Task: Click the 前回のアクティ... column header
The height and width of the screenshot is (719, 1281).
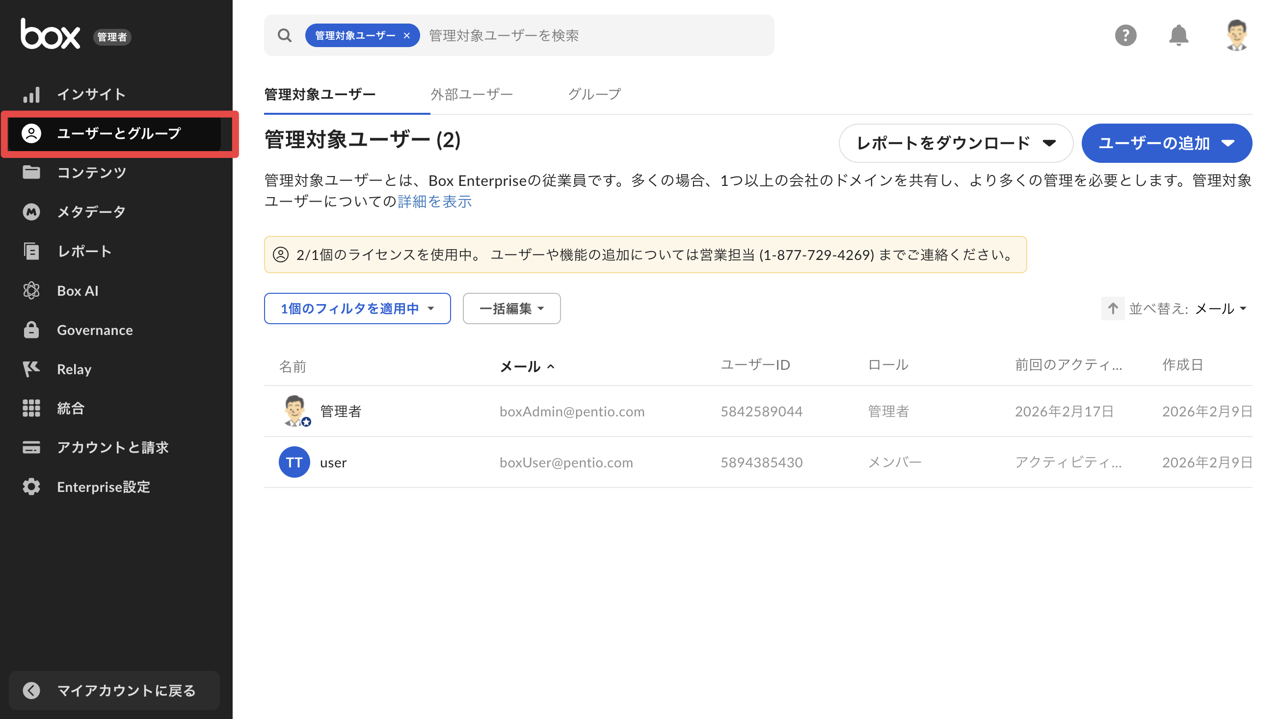Action: [1068, 365]
